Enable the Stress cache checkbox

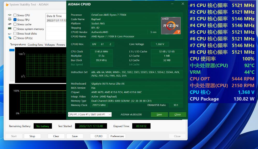(15, 24)
